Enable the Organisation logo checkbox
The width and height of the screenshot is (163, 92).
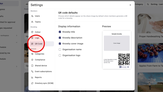[x=60, y=55]
